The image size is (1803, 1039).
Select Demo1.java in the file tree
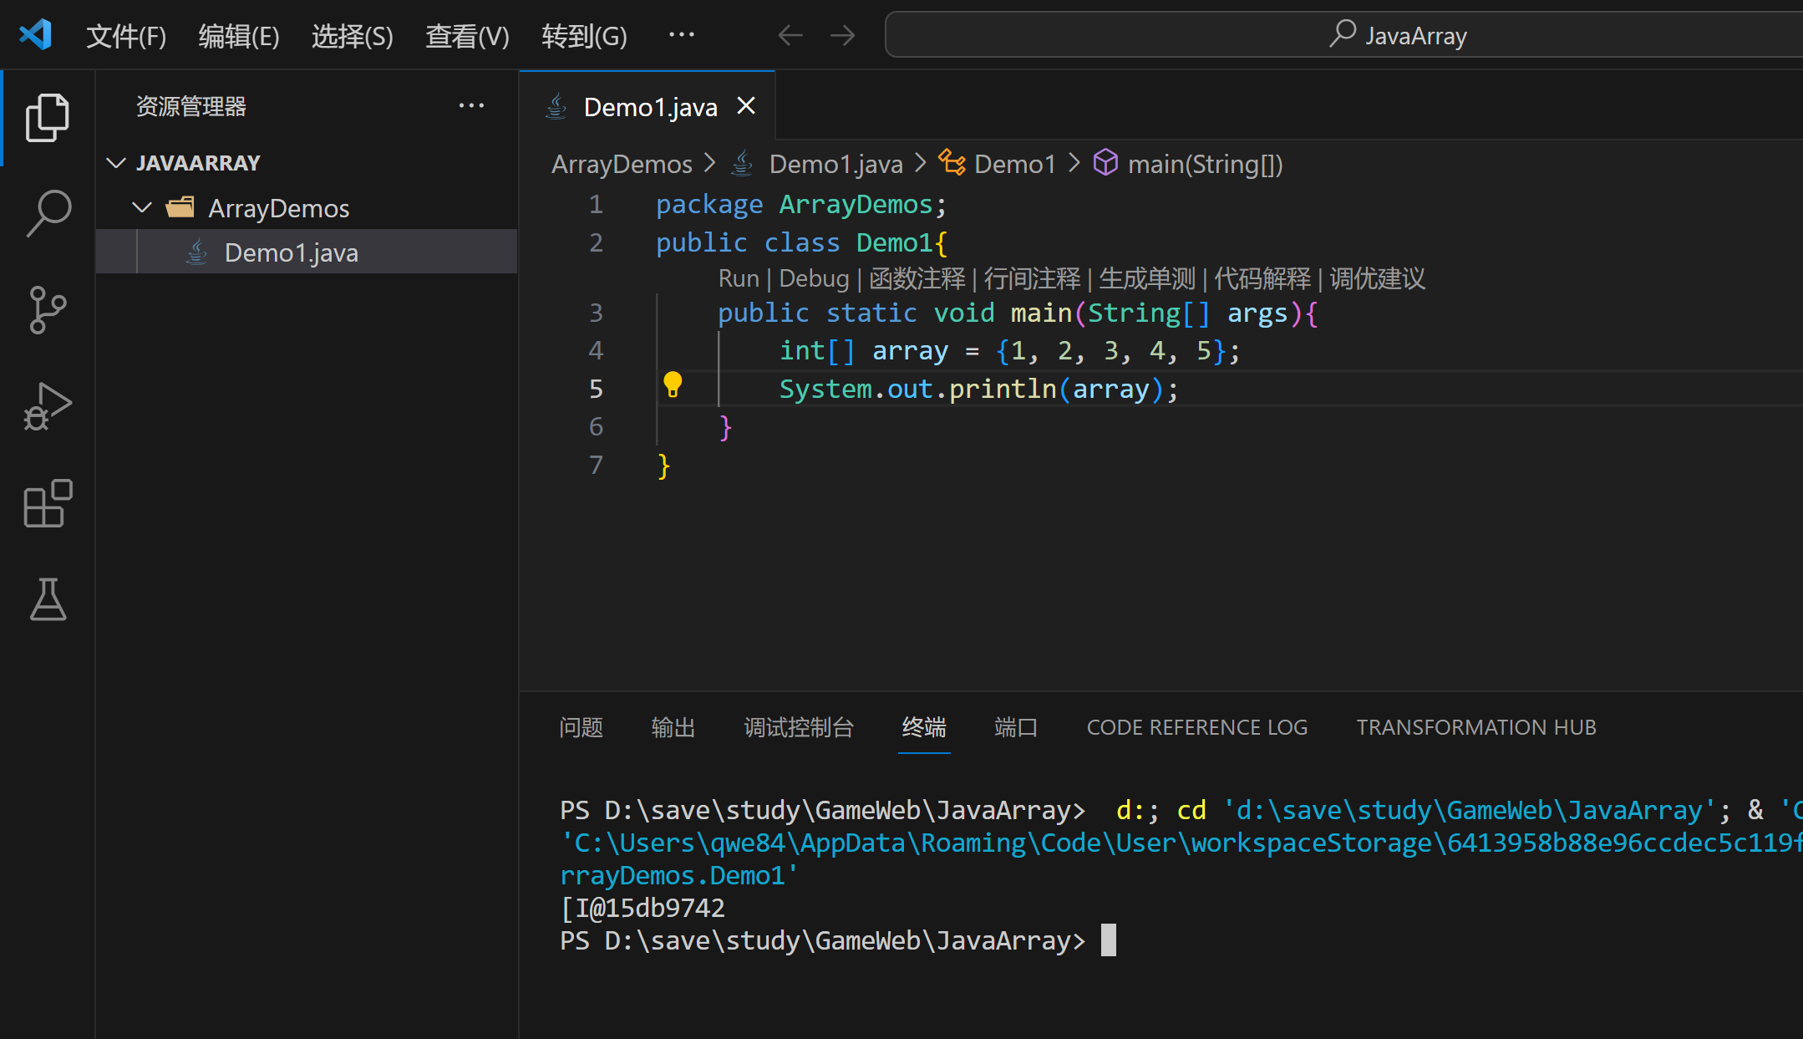(291, 252)
